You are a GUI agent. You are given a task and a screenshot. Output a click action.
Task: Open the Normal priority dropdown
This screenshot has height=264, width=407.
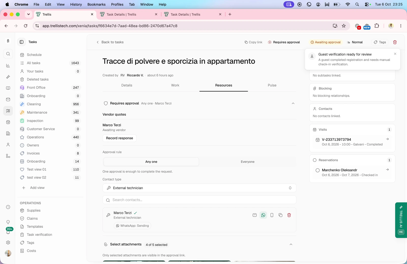point(355,42)
